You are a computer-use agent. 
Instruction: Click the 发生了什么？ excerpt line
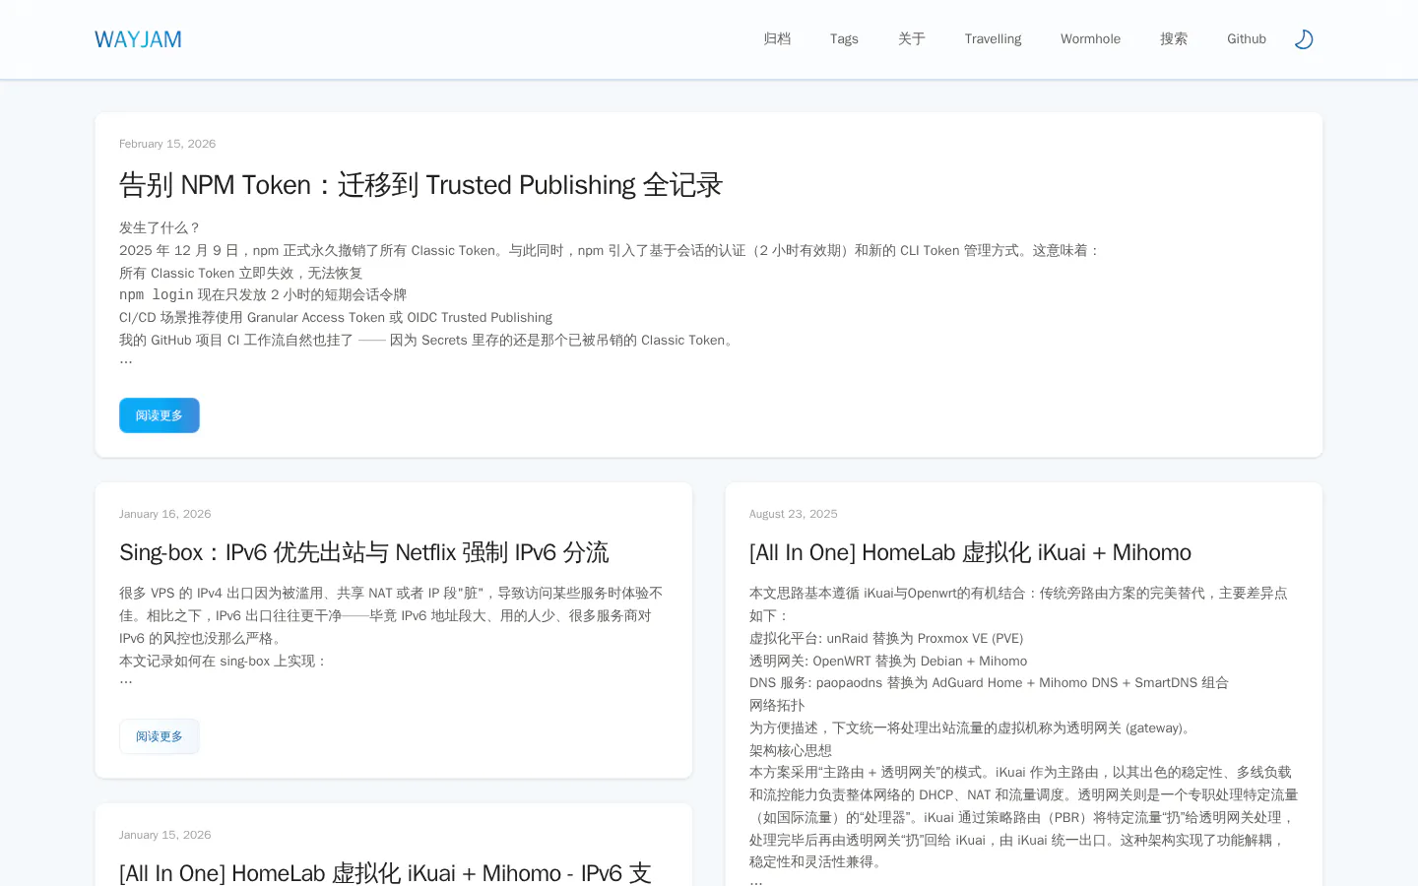(x=161, y=227)
